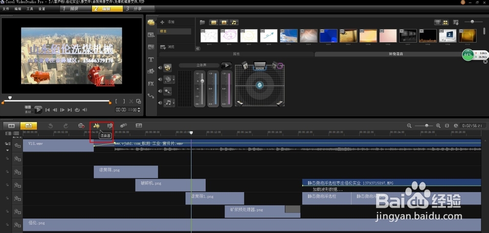489x233 pixels.
Task: Click the undo arrow in timeline toolbar
Action: click(x=50, y=126)
